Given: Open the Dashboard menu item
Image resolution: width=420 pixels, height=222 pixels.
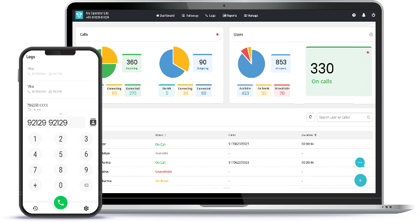Looking at the screenshot, I should tap(165, 16).
